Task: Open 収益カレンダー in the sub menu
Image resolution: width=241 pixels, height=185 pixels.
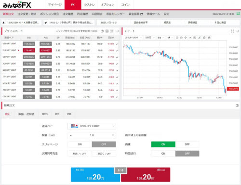Action: (115, 14)
